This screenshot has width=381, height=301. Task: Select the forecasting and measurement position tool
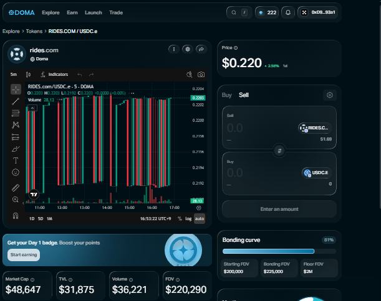16,137
